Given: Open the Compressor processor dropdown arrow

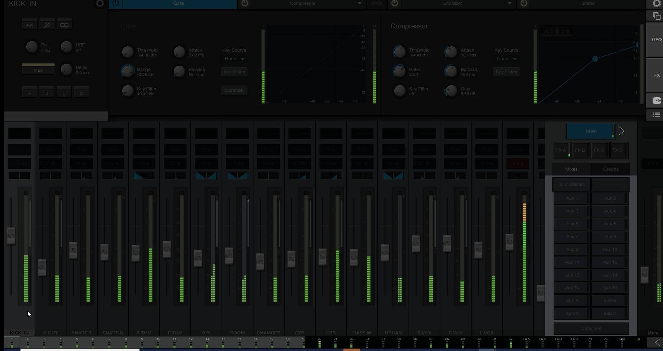Looking at the screenshot, I should (360, 4).
